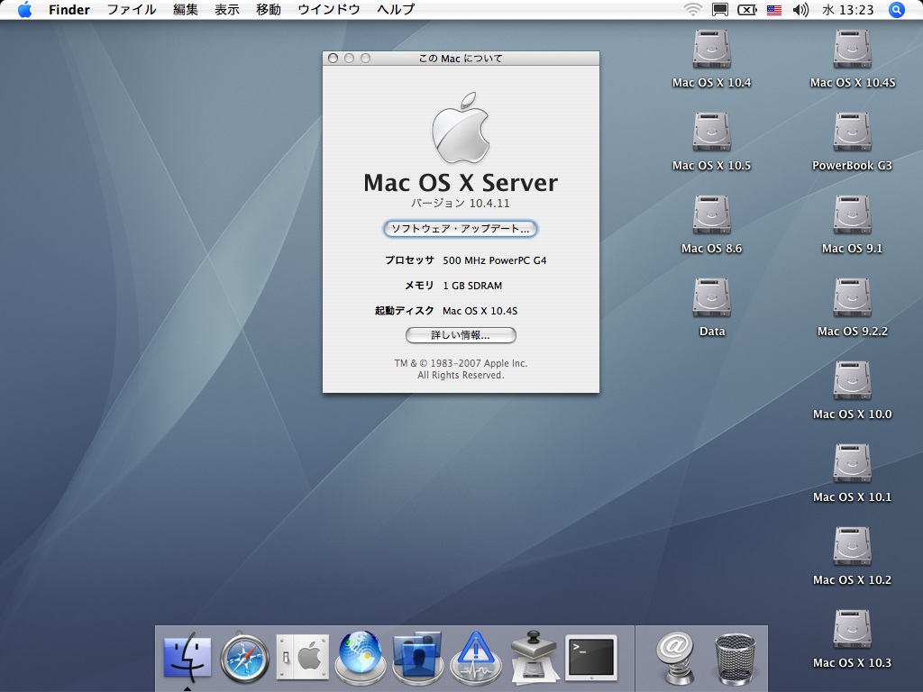The width and height of the screenshot is (923, 692).
Task: Click the Finder icon in the Dock
Action: pyautogui.click(x=187, y=657)
